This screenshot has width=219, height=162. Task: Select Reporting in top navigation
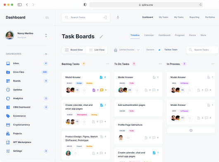194,17
